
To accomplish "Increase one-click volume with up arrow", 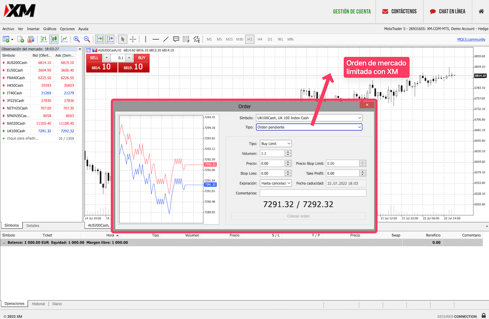I will (129, 58).
